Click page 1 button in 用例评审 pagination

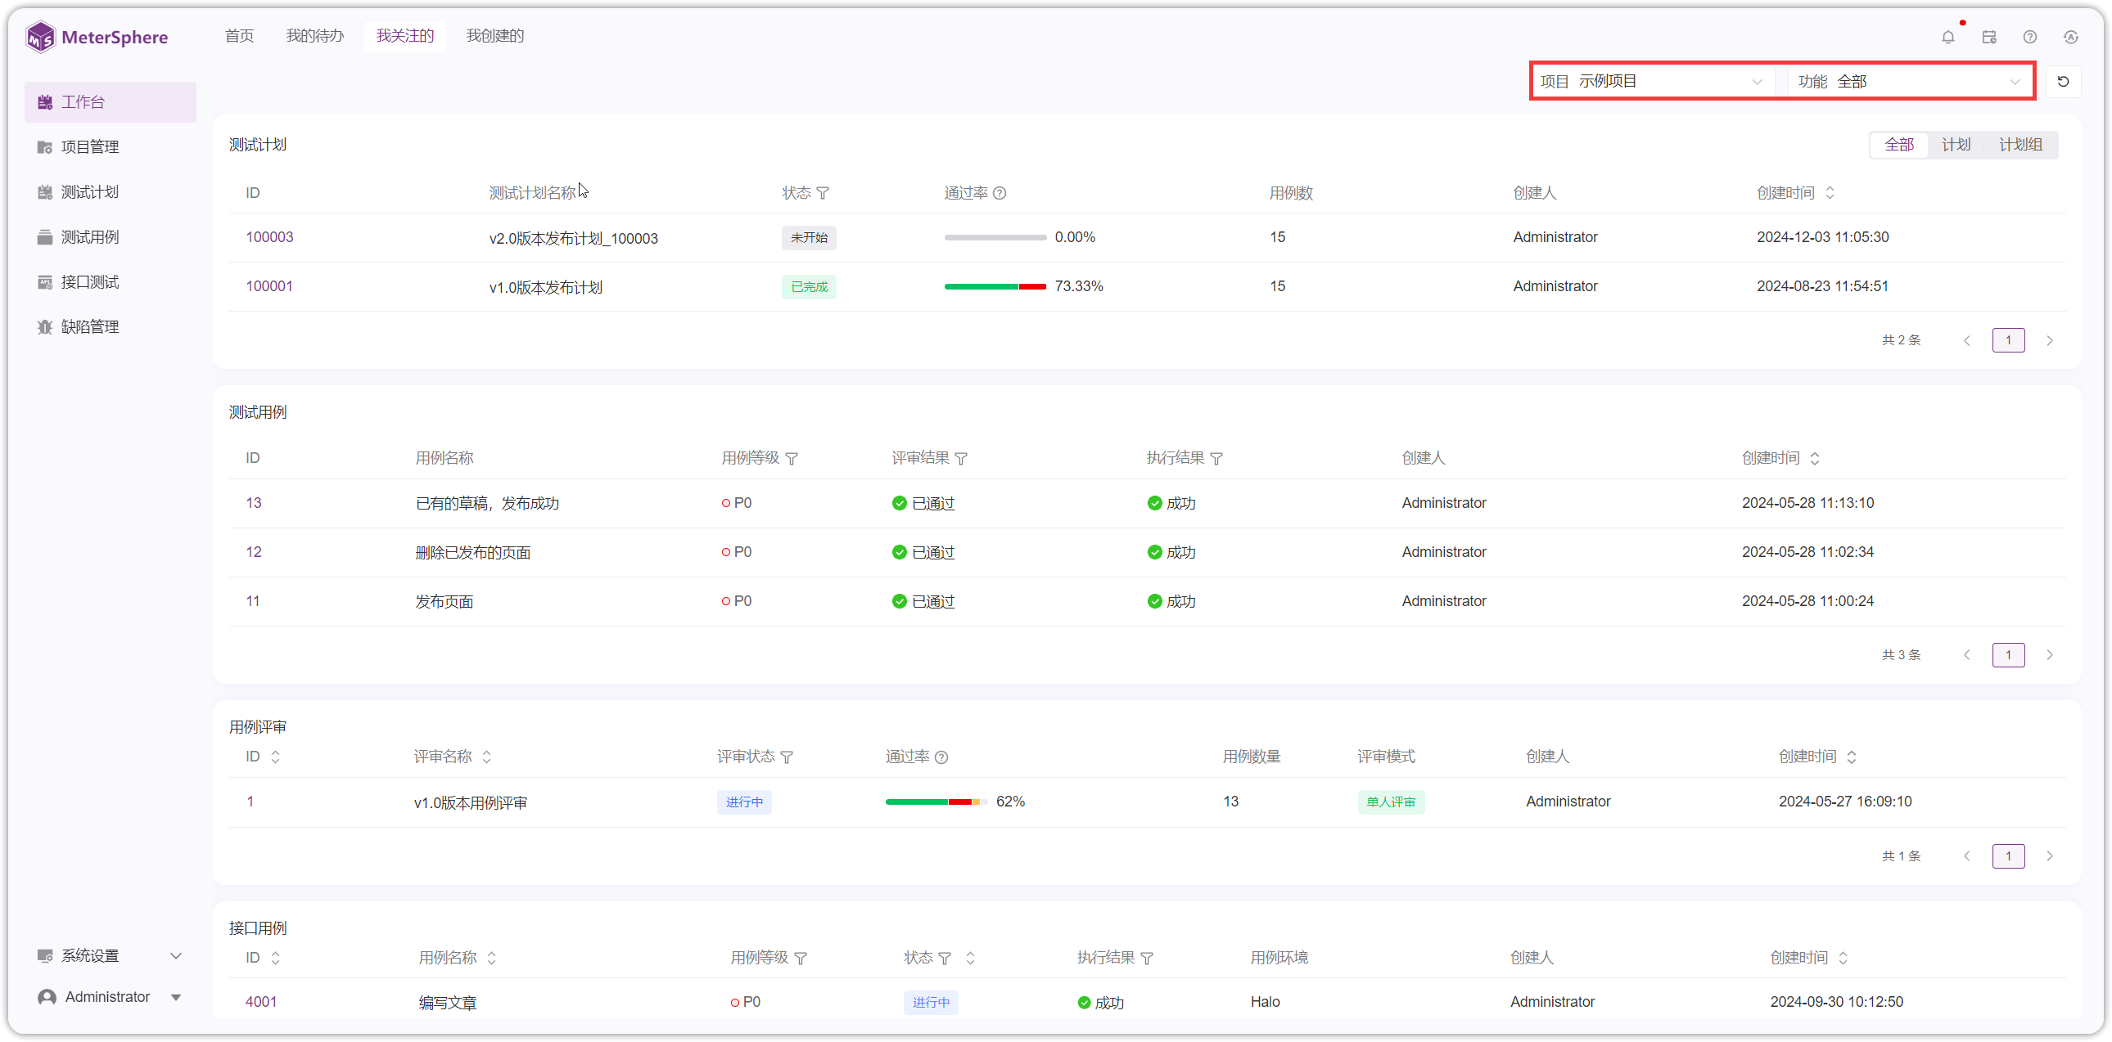[x=2009, y=857]
